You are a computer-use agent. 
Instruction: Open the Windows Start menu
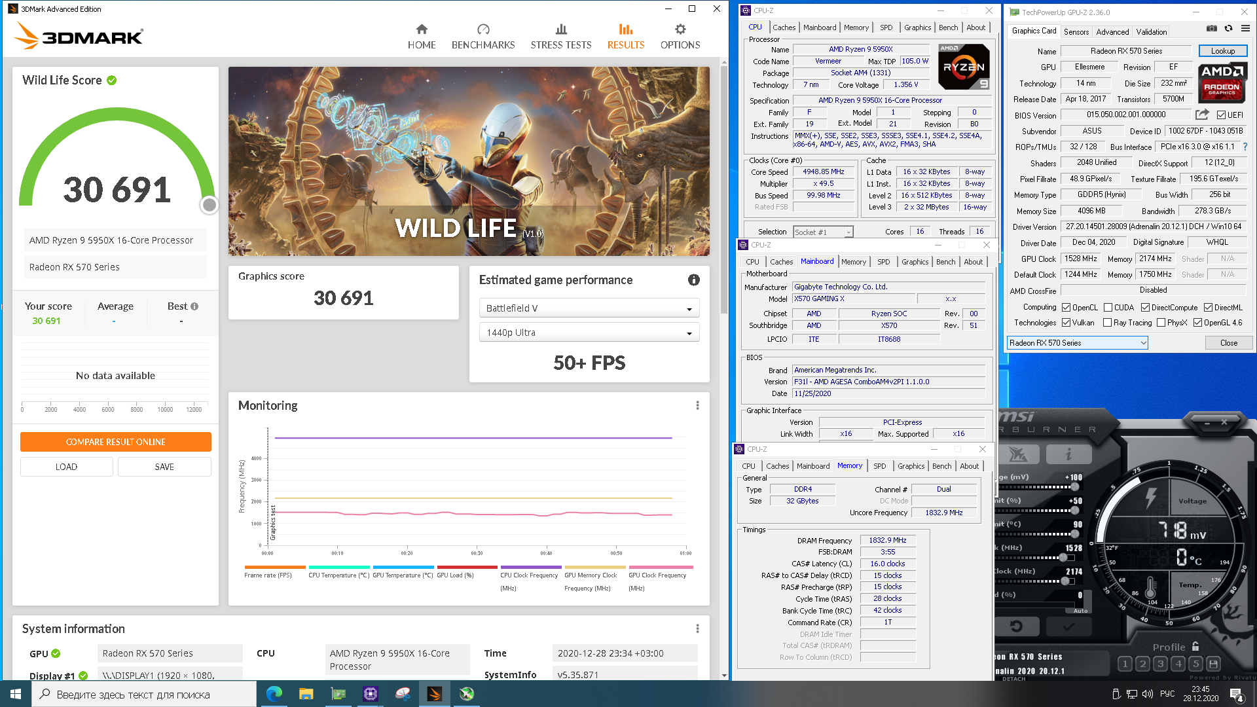tap(16, 694)
